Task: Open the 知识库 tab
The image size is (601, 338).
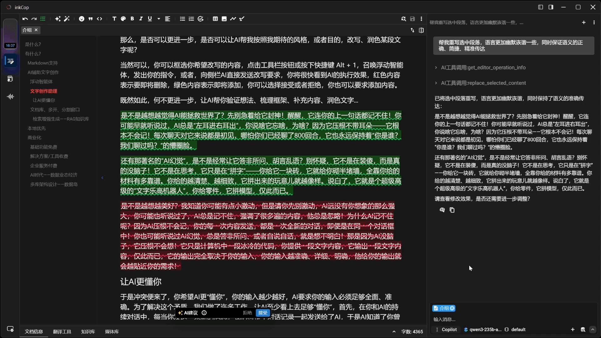Action: click(88, 331)
